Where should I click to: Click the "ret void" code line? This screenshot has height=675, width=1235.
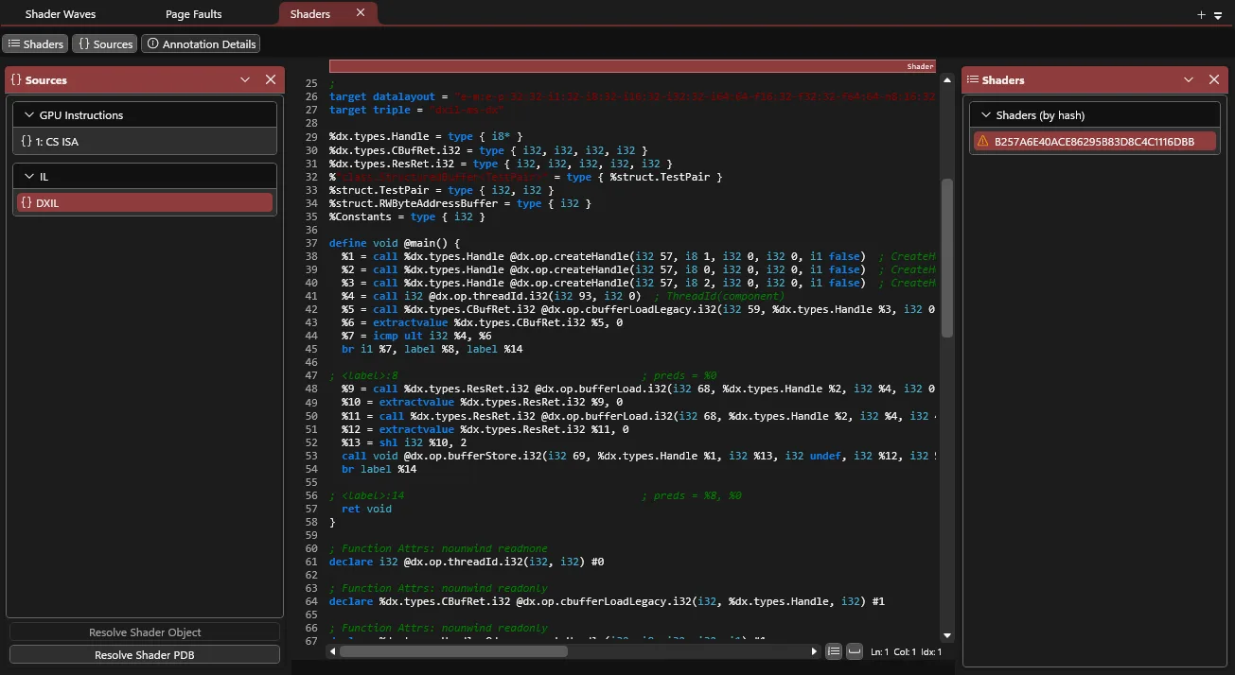(x=366, y=509)
